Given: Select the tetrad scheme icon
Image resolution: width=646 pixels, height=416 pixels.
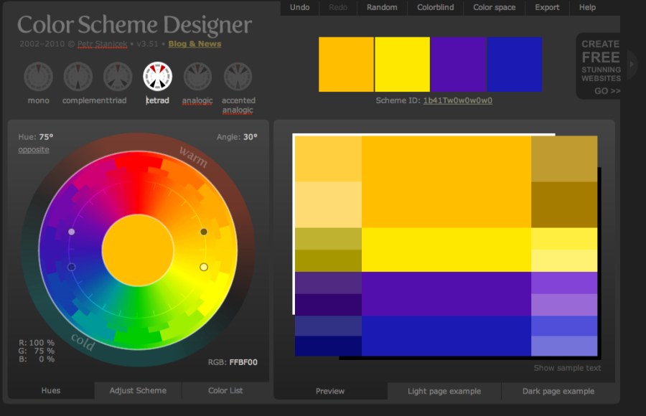Looking at the screenshot, I should click(x=157, y=77).
